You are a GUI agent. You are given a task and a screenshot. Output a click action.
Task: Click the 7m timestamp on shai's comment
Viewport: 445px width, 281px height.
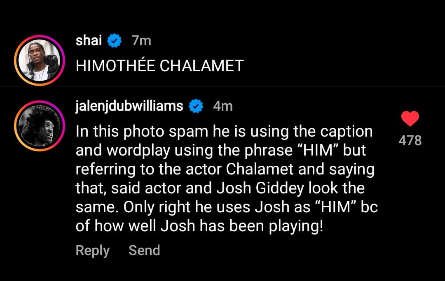pos(141,41)
